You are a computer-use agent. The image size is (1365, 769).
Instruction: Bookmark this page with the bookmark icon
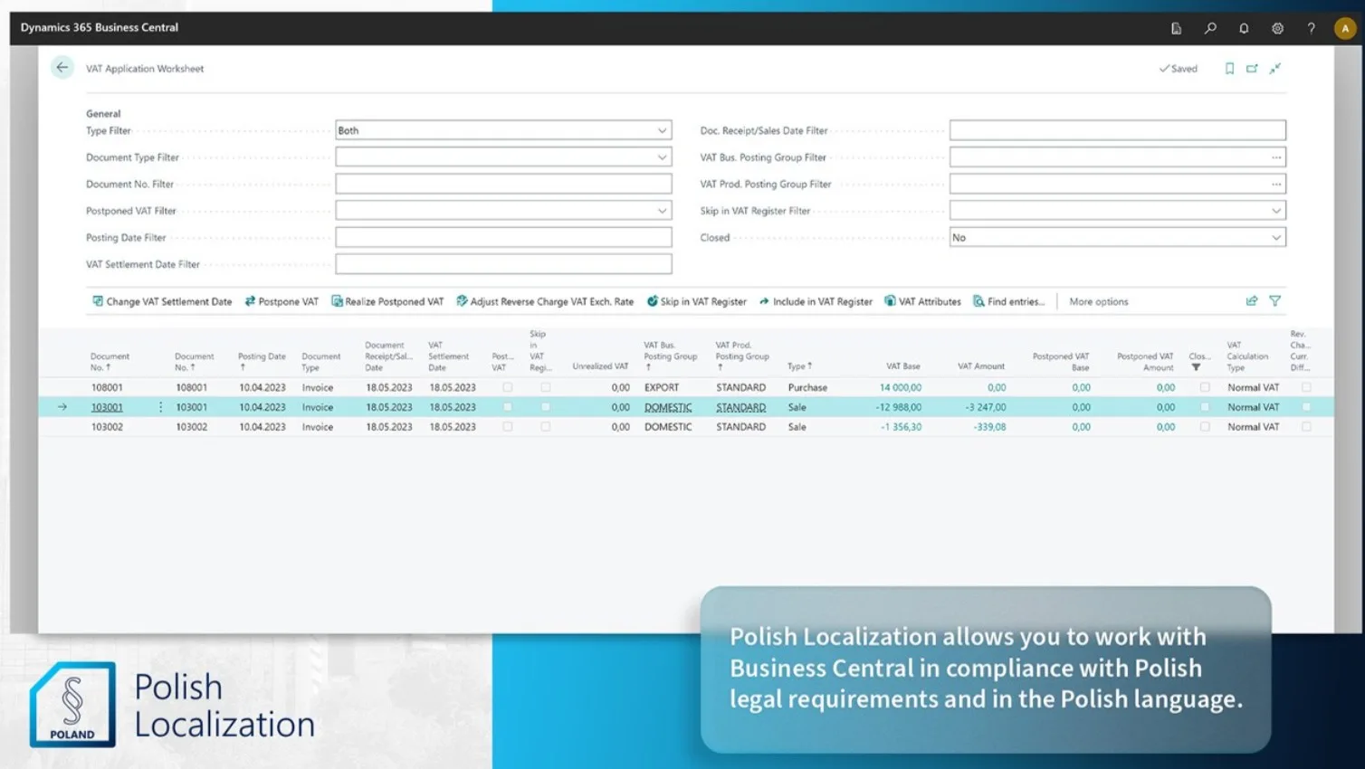(1229, 69)
